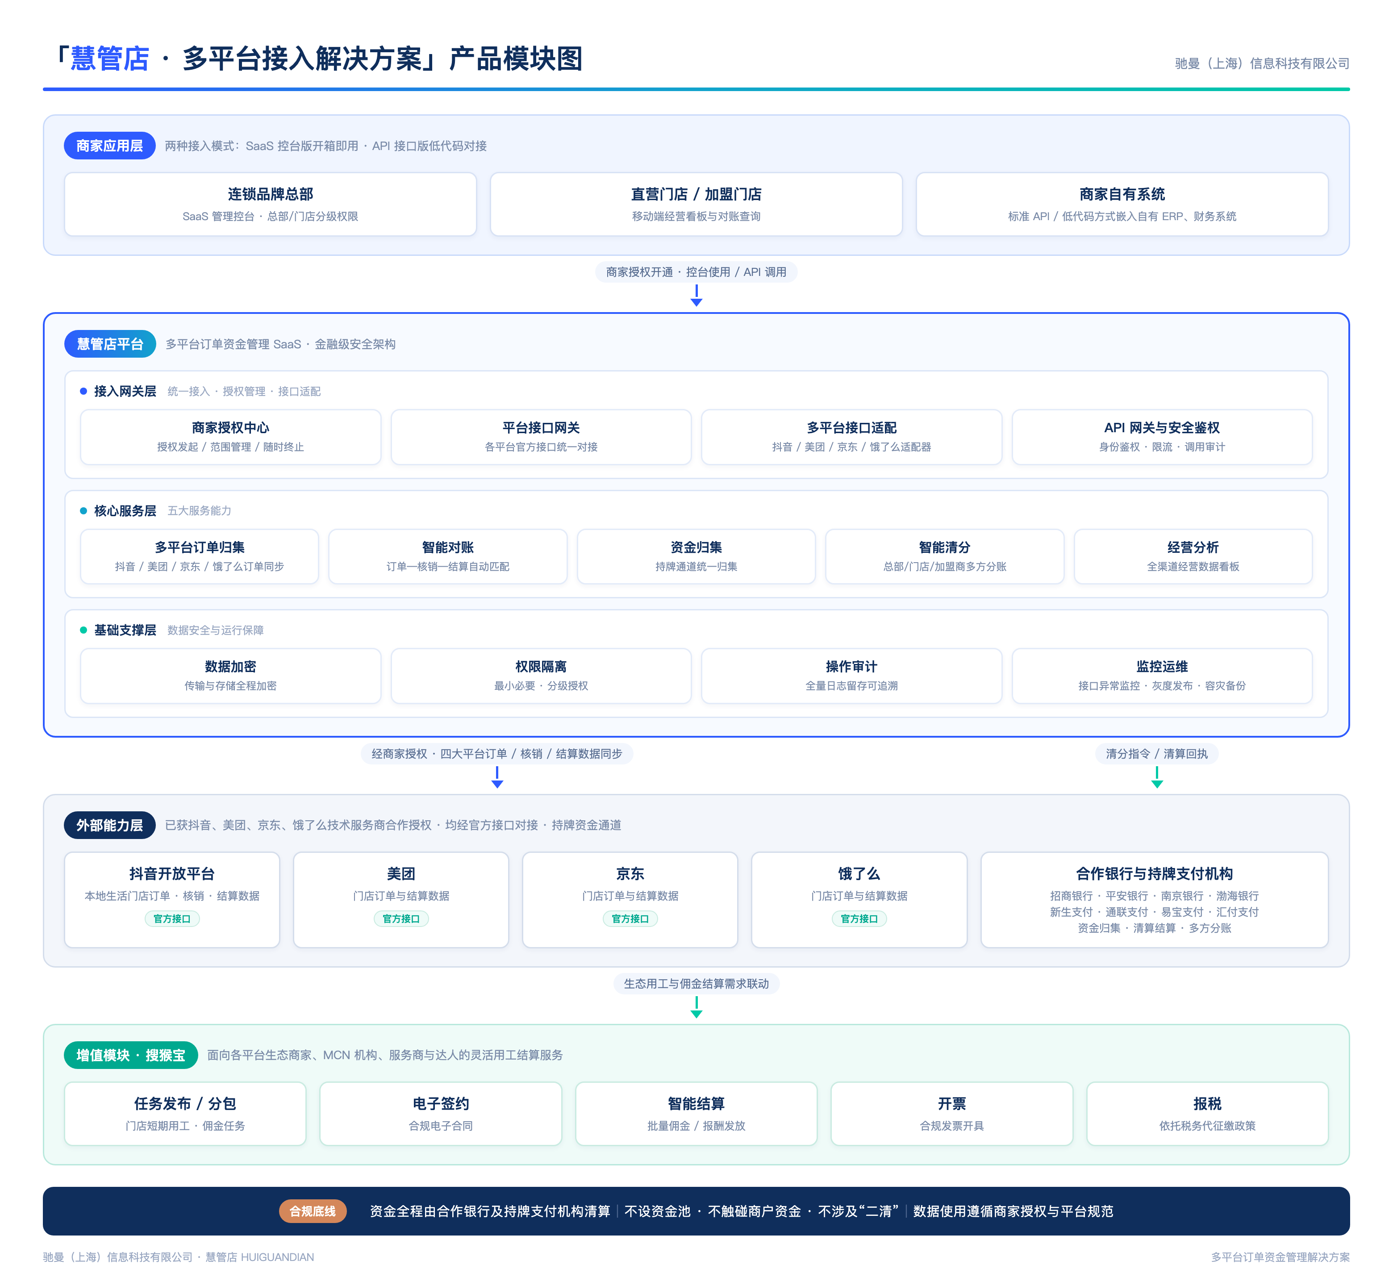This screenshot has height=1269, width=1393.
Task: Select the 慧管店平台 blue badge
Action: pyautogui.click(x=110, y=344)
